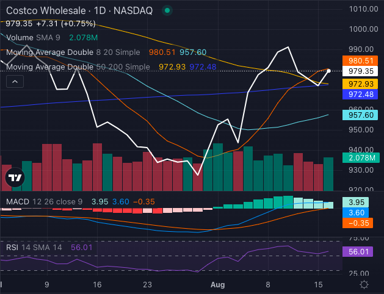The width and height of the screenshot is (384, 294).
Task: Click the orange -0.35 MACD axis tag
Action: pos(358,223)
